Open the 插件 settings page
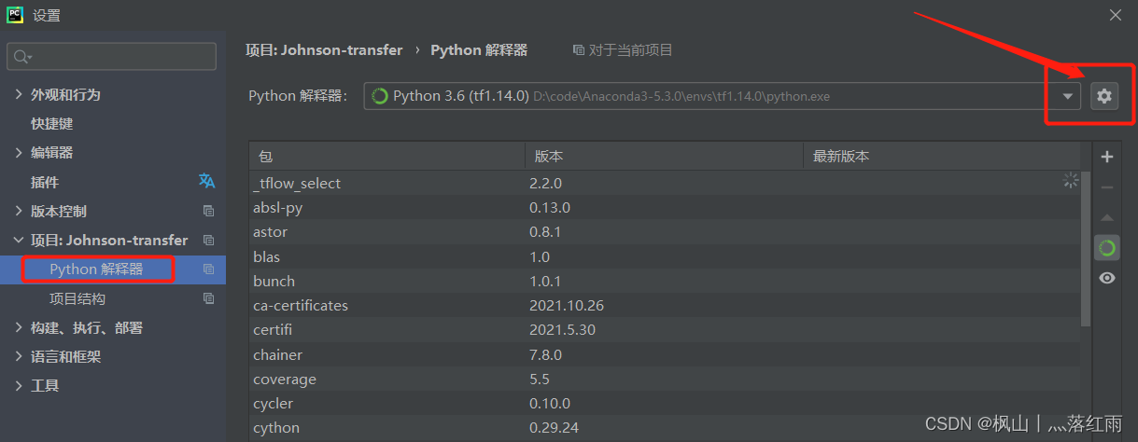1138x442 pixels. [45, 182]
